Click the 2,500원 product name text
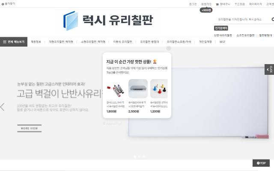This screenshot has height=171, width=274. (137, 104)
